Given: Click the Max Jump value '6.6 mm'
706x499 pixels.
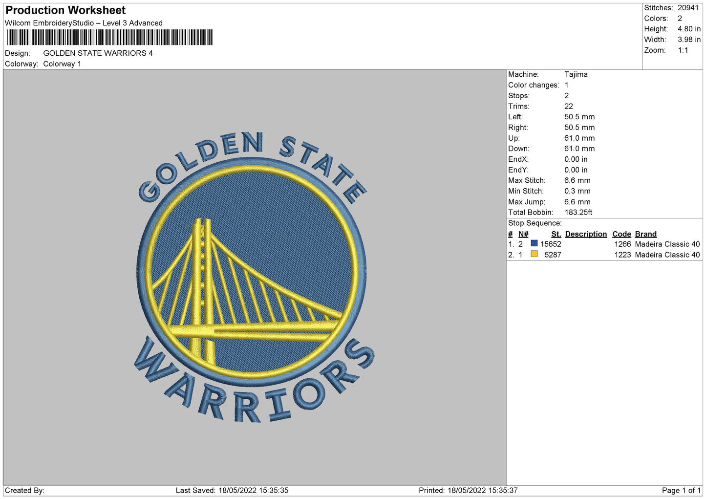Looking at the screenshot, I should coord(578,202).
